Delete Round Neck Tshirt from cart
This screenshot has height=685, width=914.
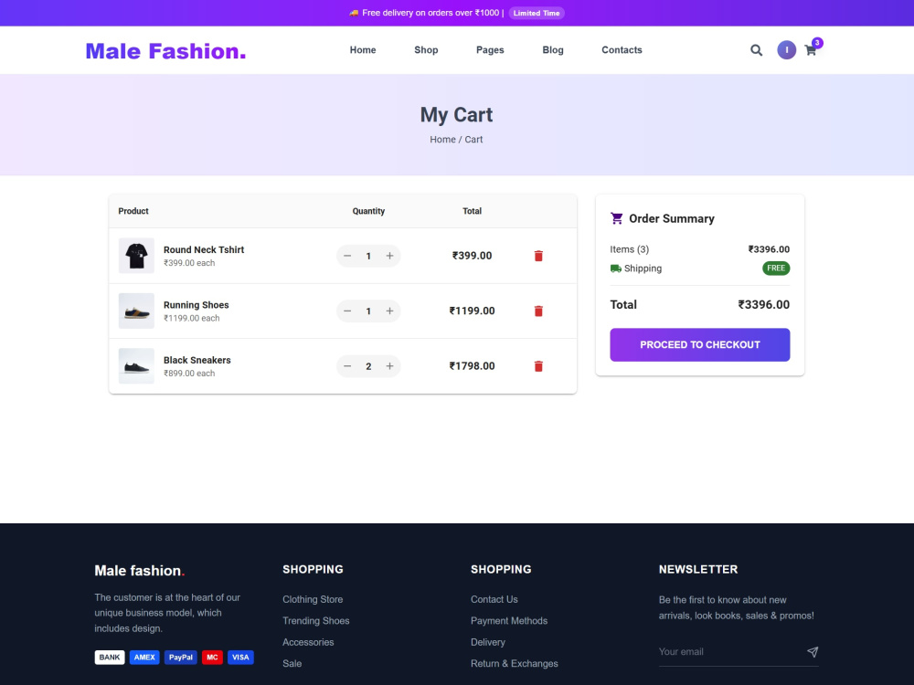[538, 256]
